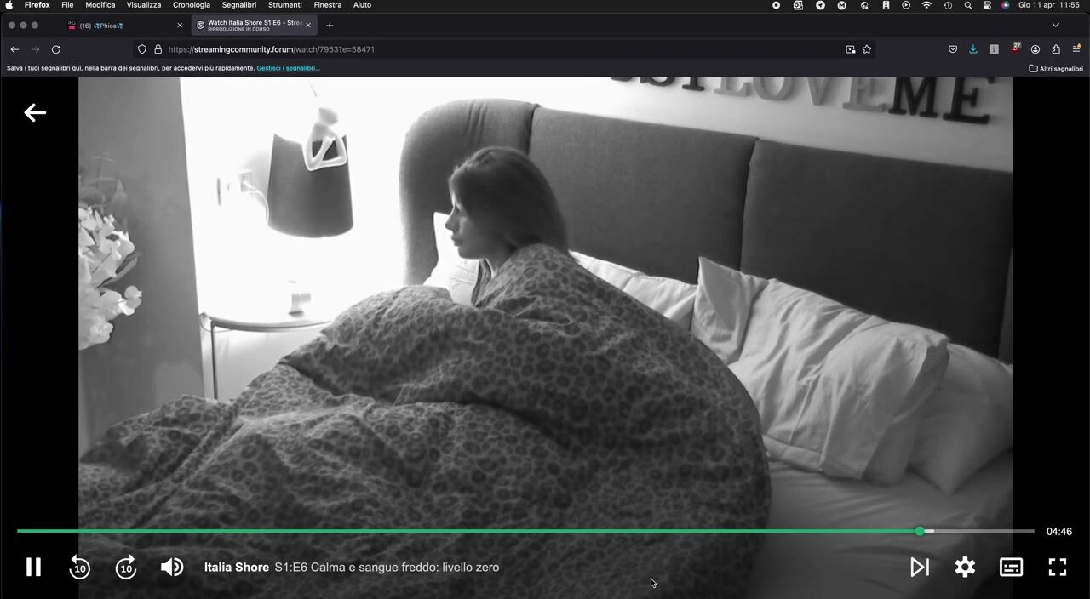1090x599 pixels.
Task: Click the screen-record circle menu bar icon
Action: point(776,5)
